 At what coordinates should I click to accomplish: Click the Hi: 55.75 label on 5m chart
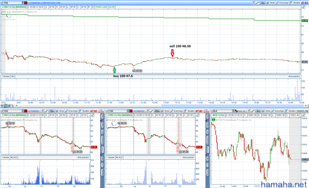pos(10,123)
